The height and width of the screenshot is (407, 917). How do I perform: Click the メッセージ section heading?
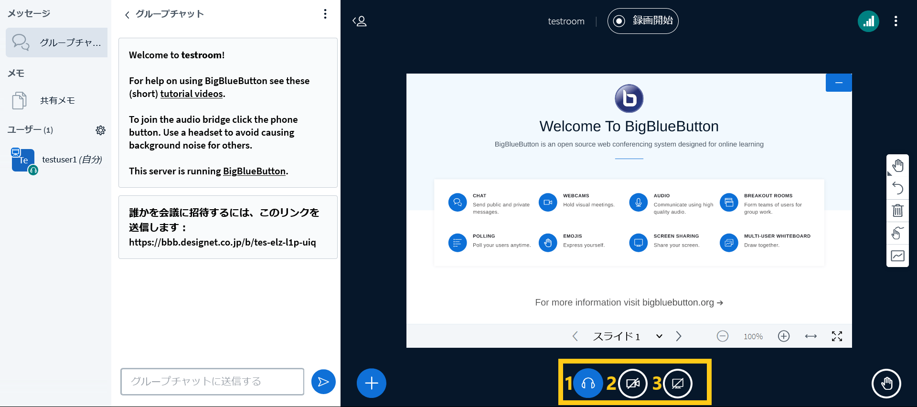(29, 13)
